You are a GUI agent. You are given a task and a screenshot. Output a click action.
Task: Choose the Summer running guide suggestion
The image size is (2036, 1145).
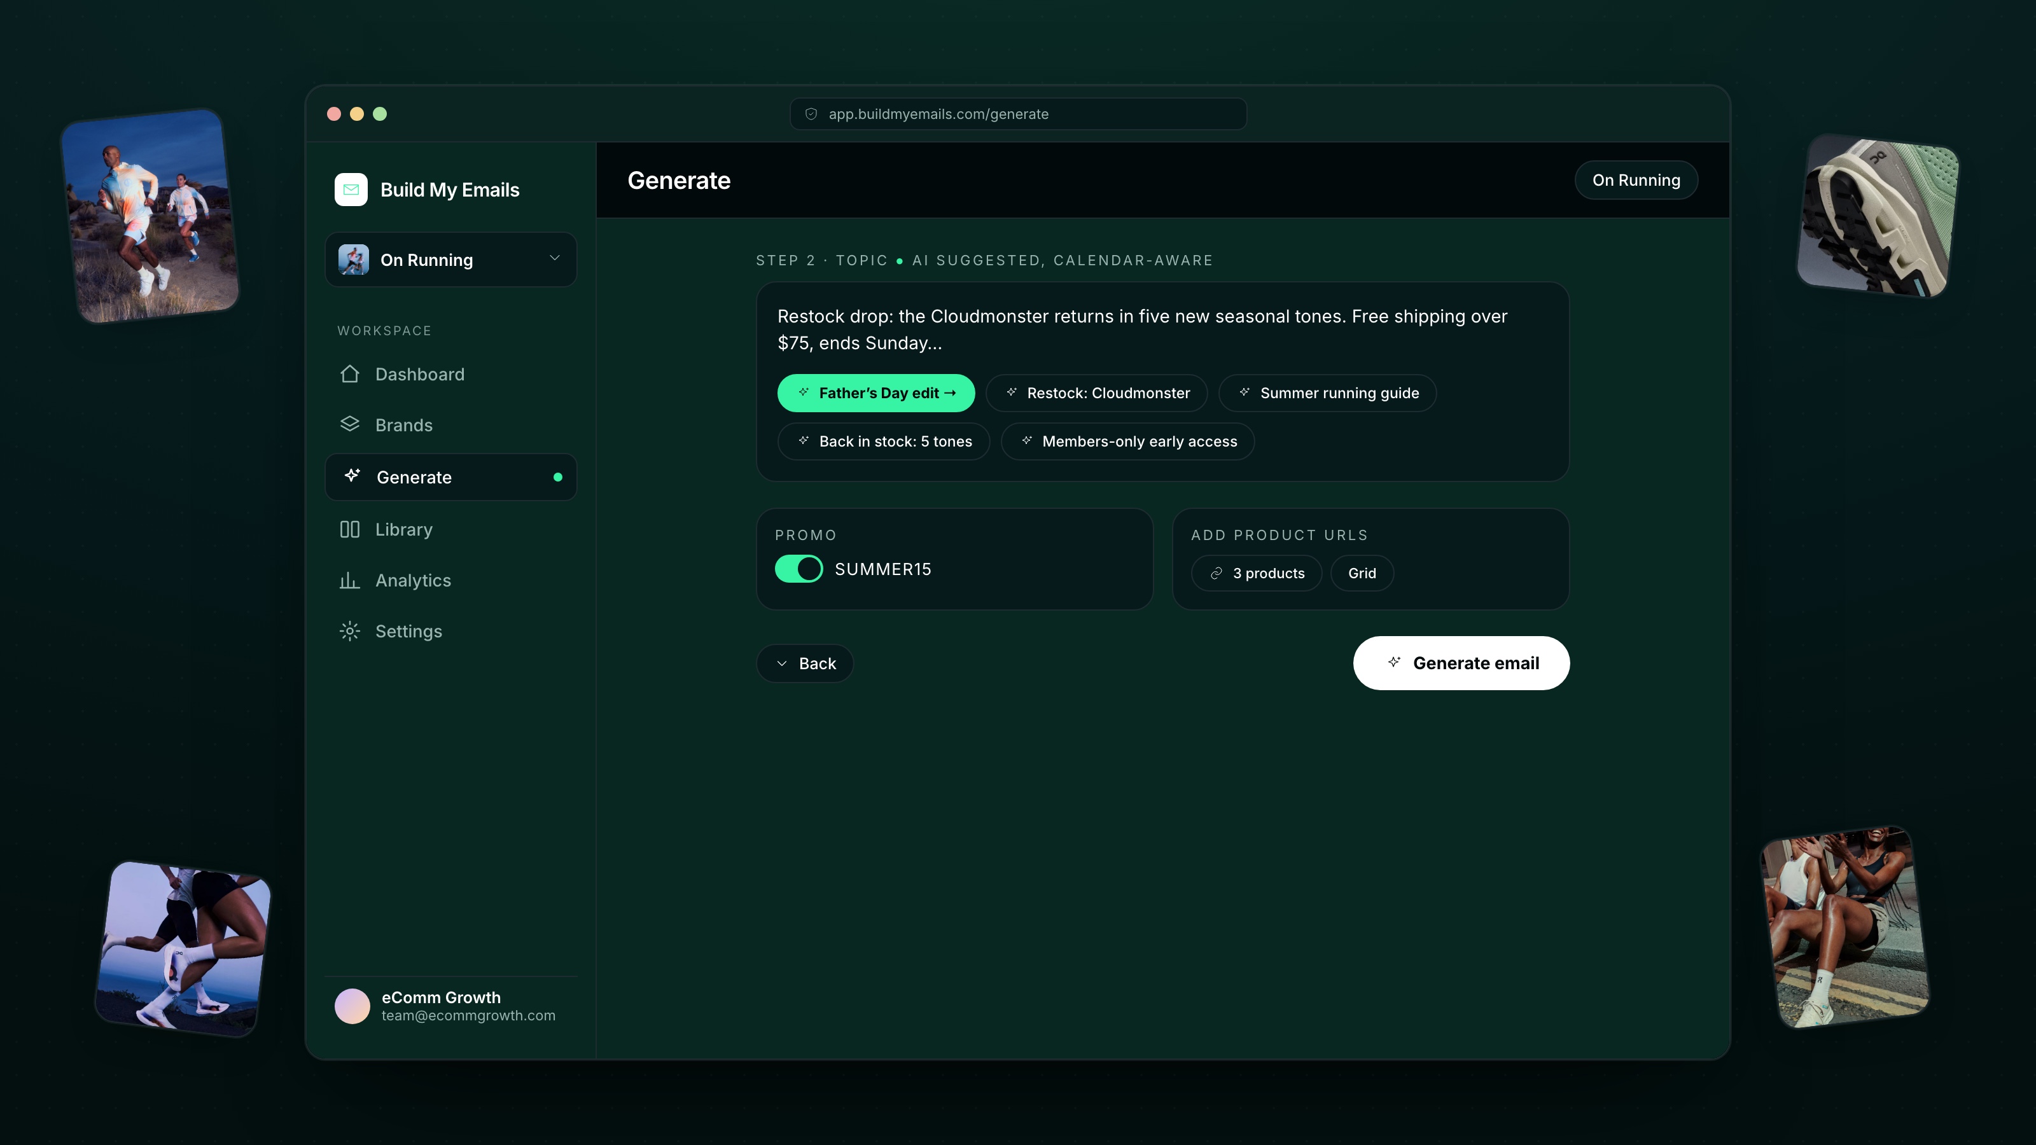pos(1327,392)
